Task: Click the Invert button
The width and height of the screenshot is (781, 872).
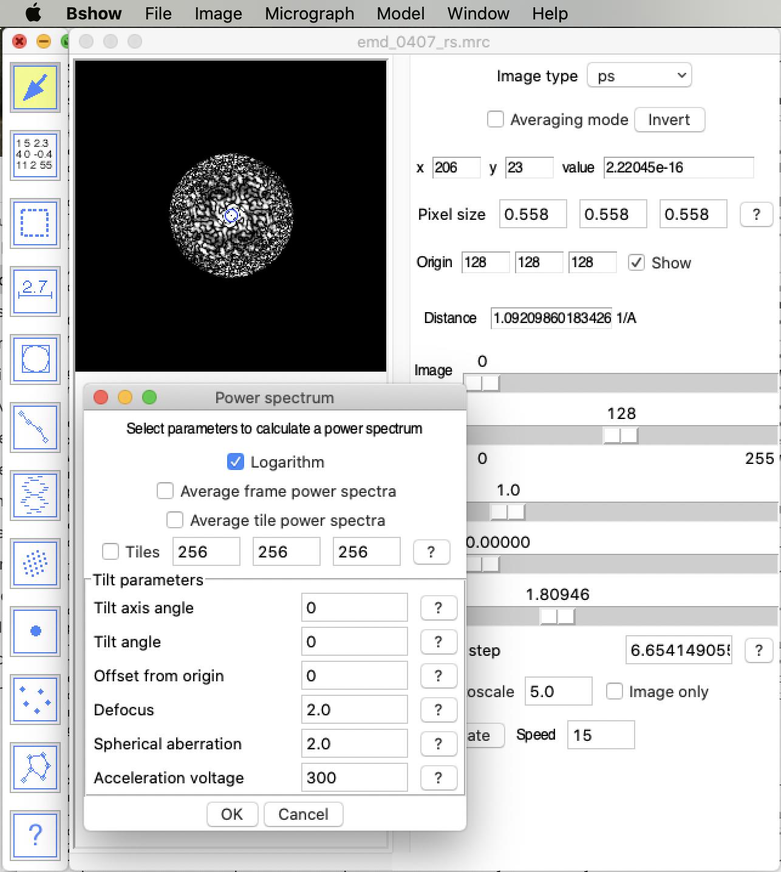Action: [669, 120]
